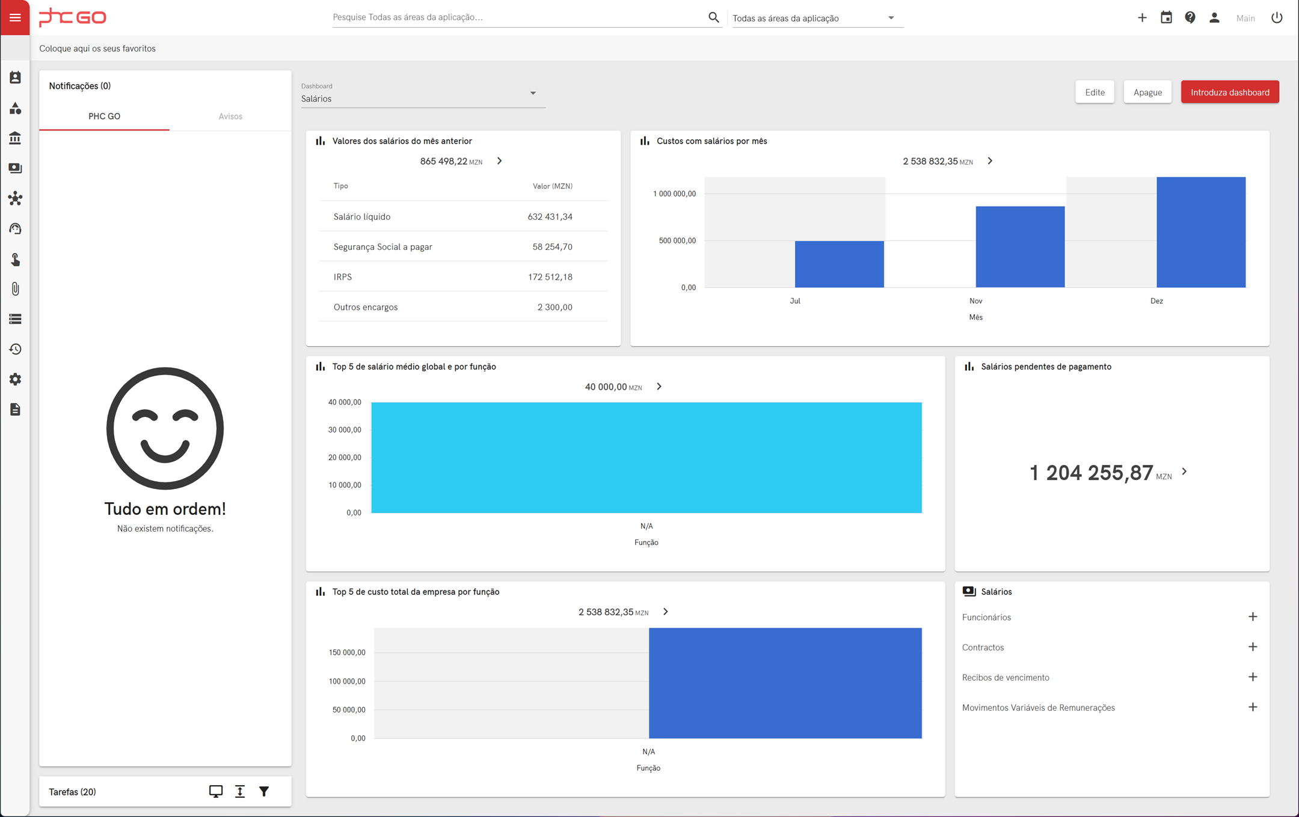This screenshot has height=817, width=1299.
Task: Expand the 865 498,22 total chevron
Action: (499, 161)
